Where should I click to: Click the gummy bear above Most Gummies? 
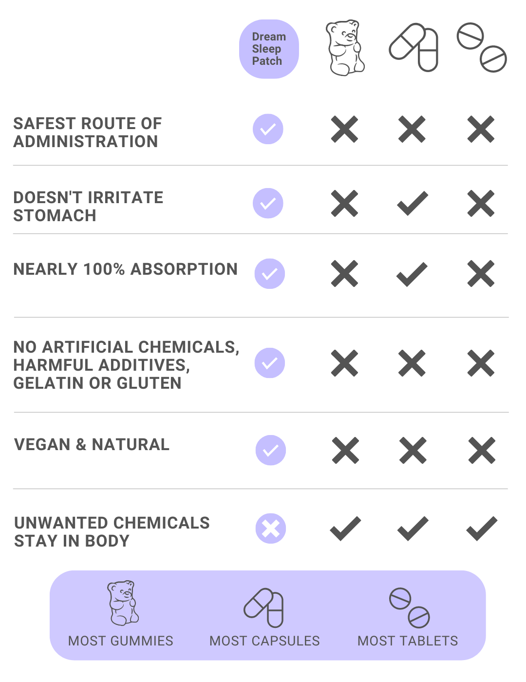pyautogui.click(x=123, y=603)
